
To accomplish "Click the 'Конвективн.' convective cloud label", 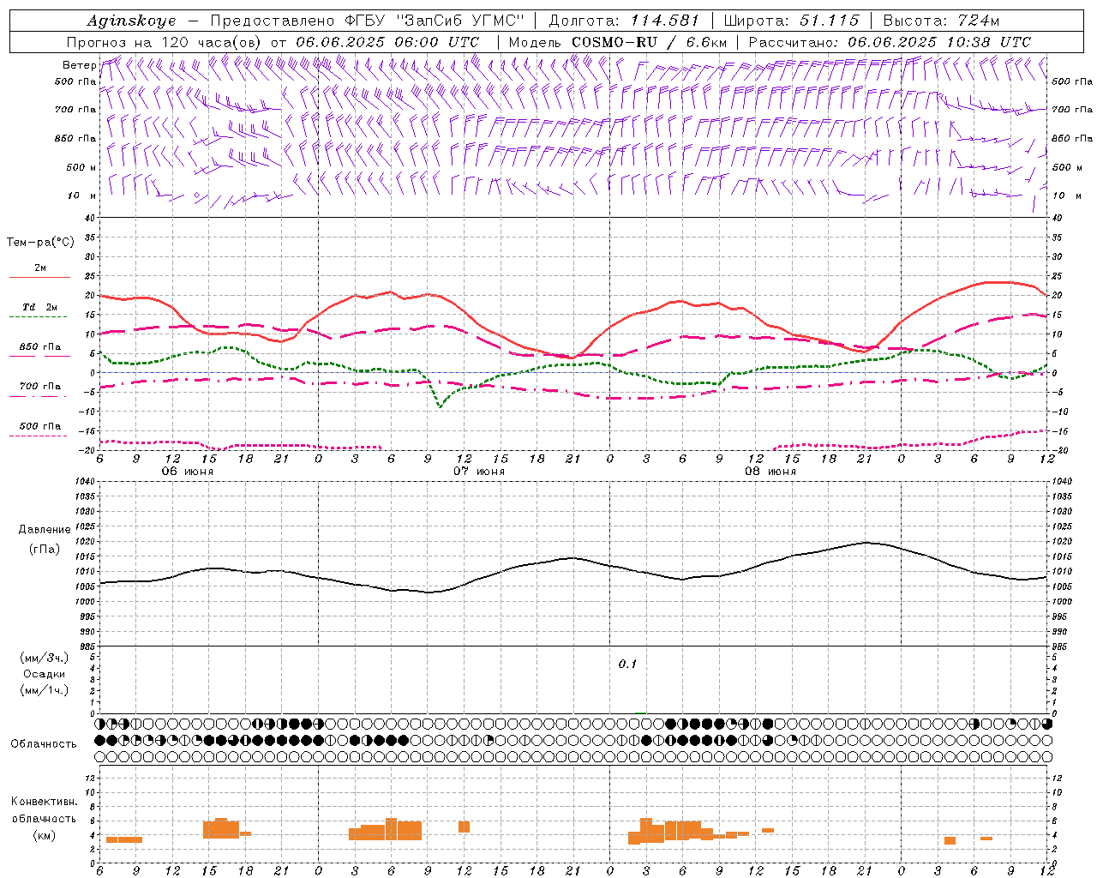I will click(x=45, y=802).
